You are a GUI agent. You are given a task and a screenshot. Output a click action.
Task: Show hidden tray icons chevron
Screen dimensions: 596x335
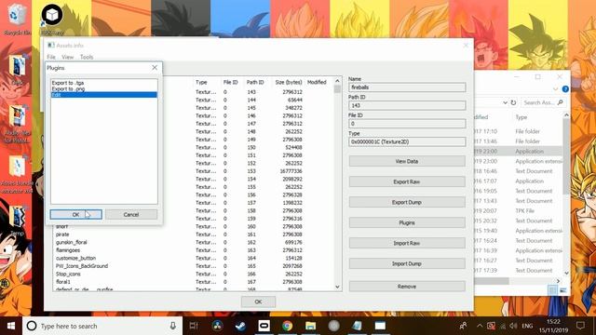pyautogui.click(x=480, y=326)
